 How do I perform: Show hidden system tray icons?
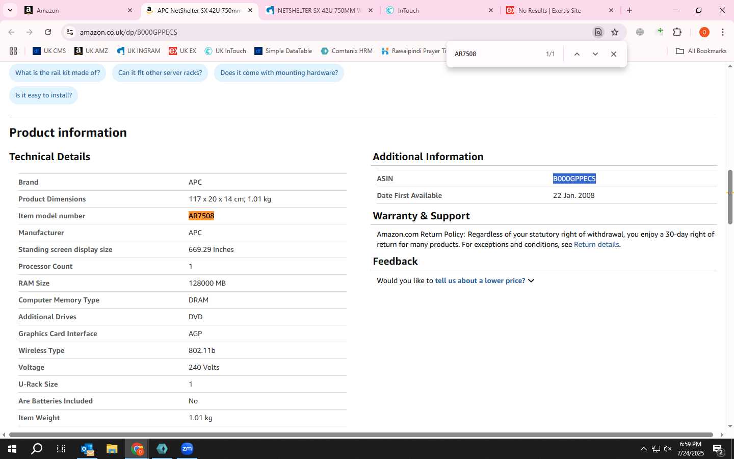coord(643,449)
